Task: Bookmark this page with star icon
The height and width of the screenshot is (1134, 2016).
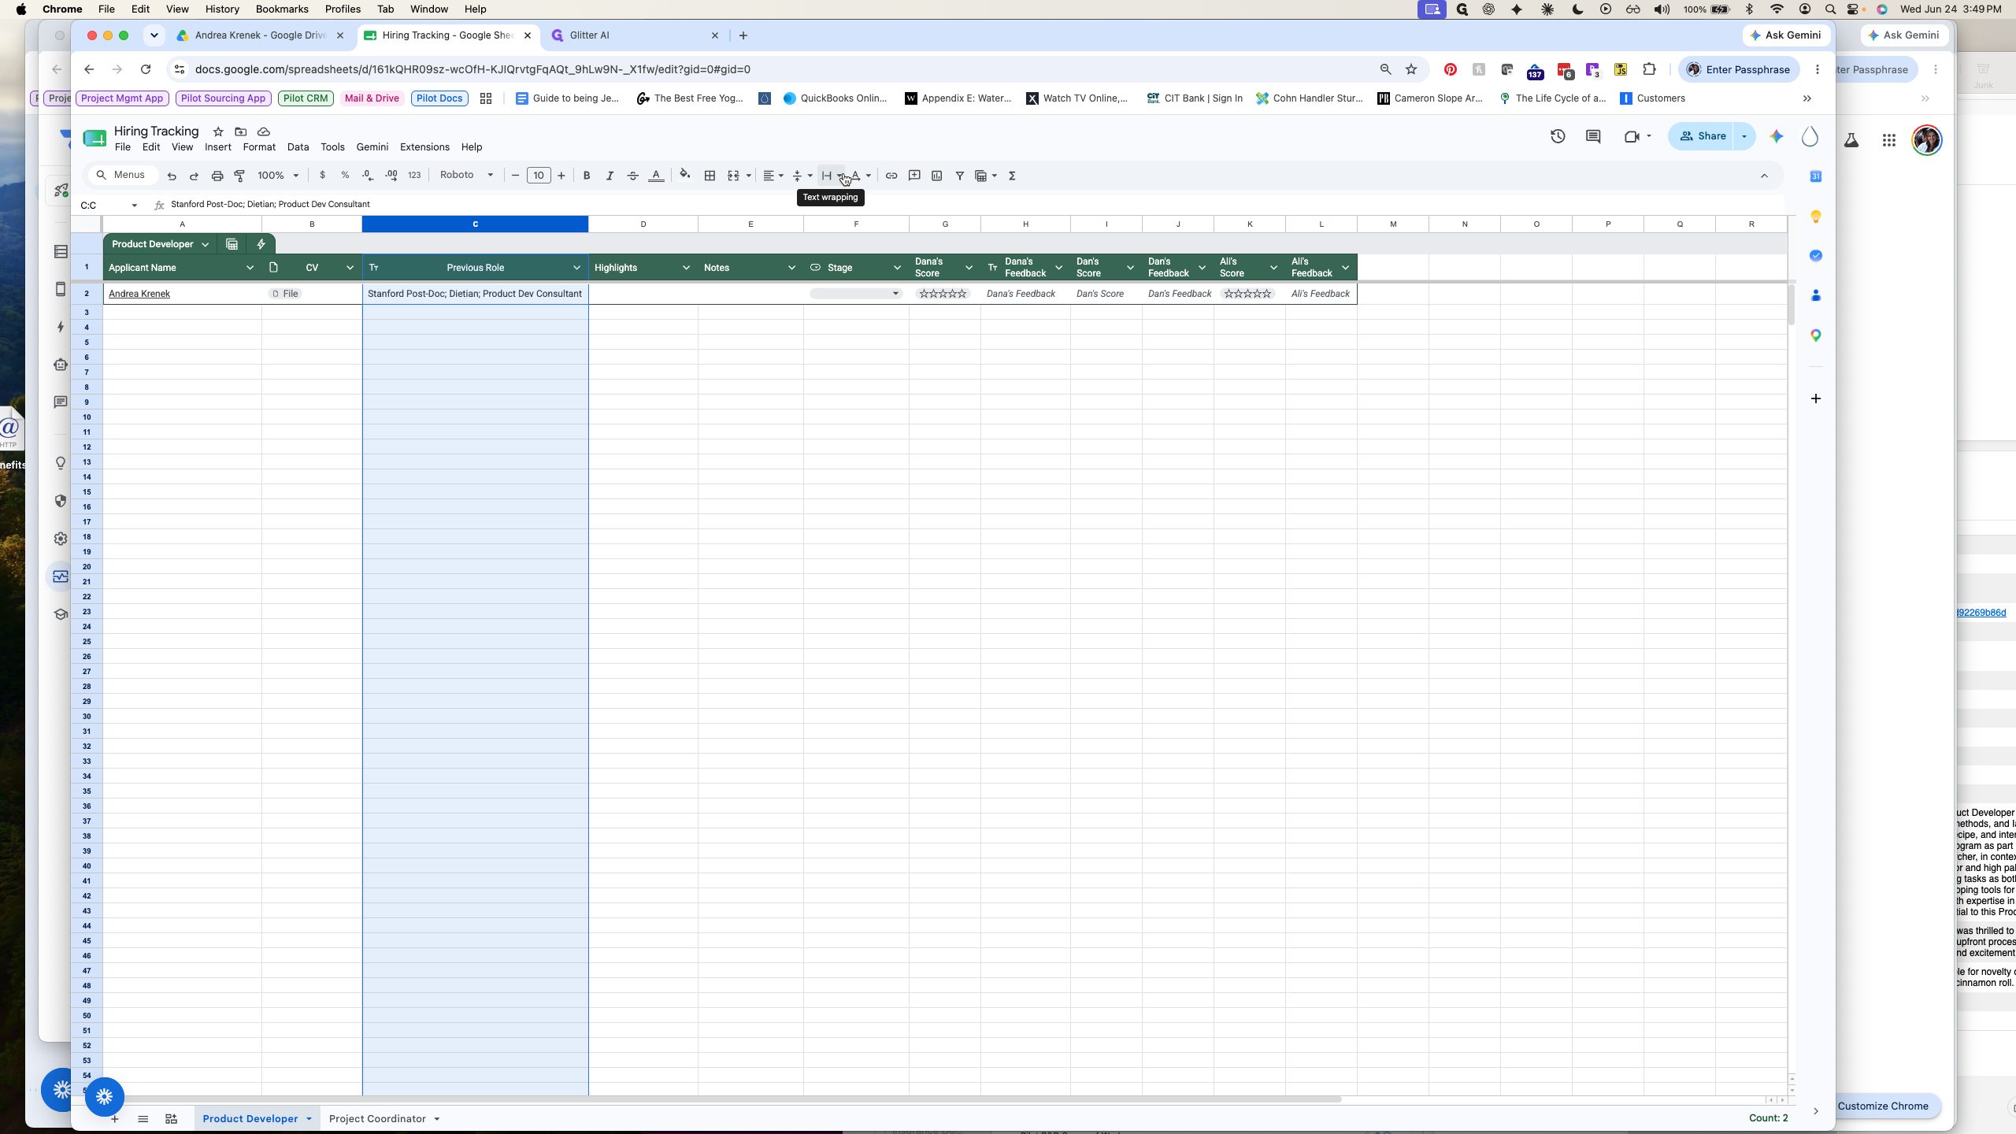Action: [x=1411, y=69]
